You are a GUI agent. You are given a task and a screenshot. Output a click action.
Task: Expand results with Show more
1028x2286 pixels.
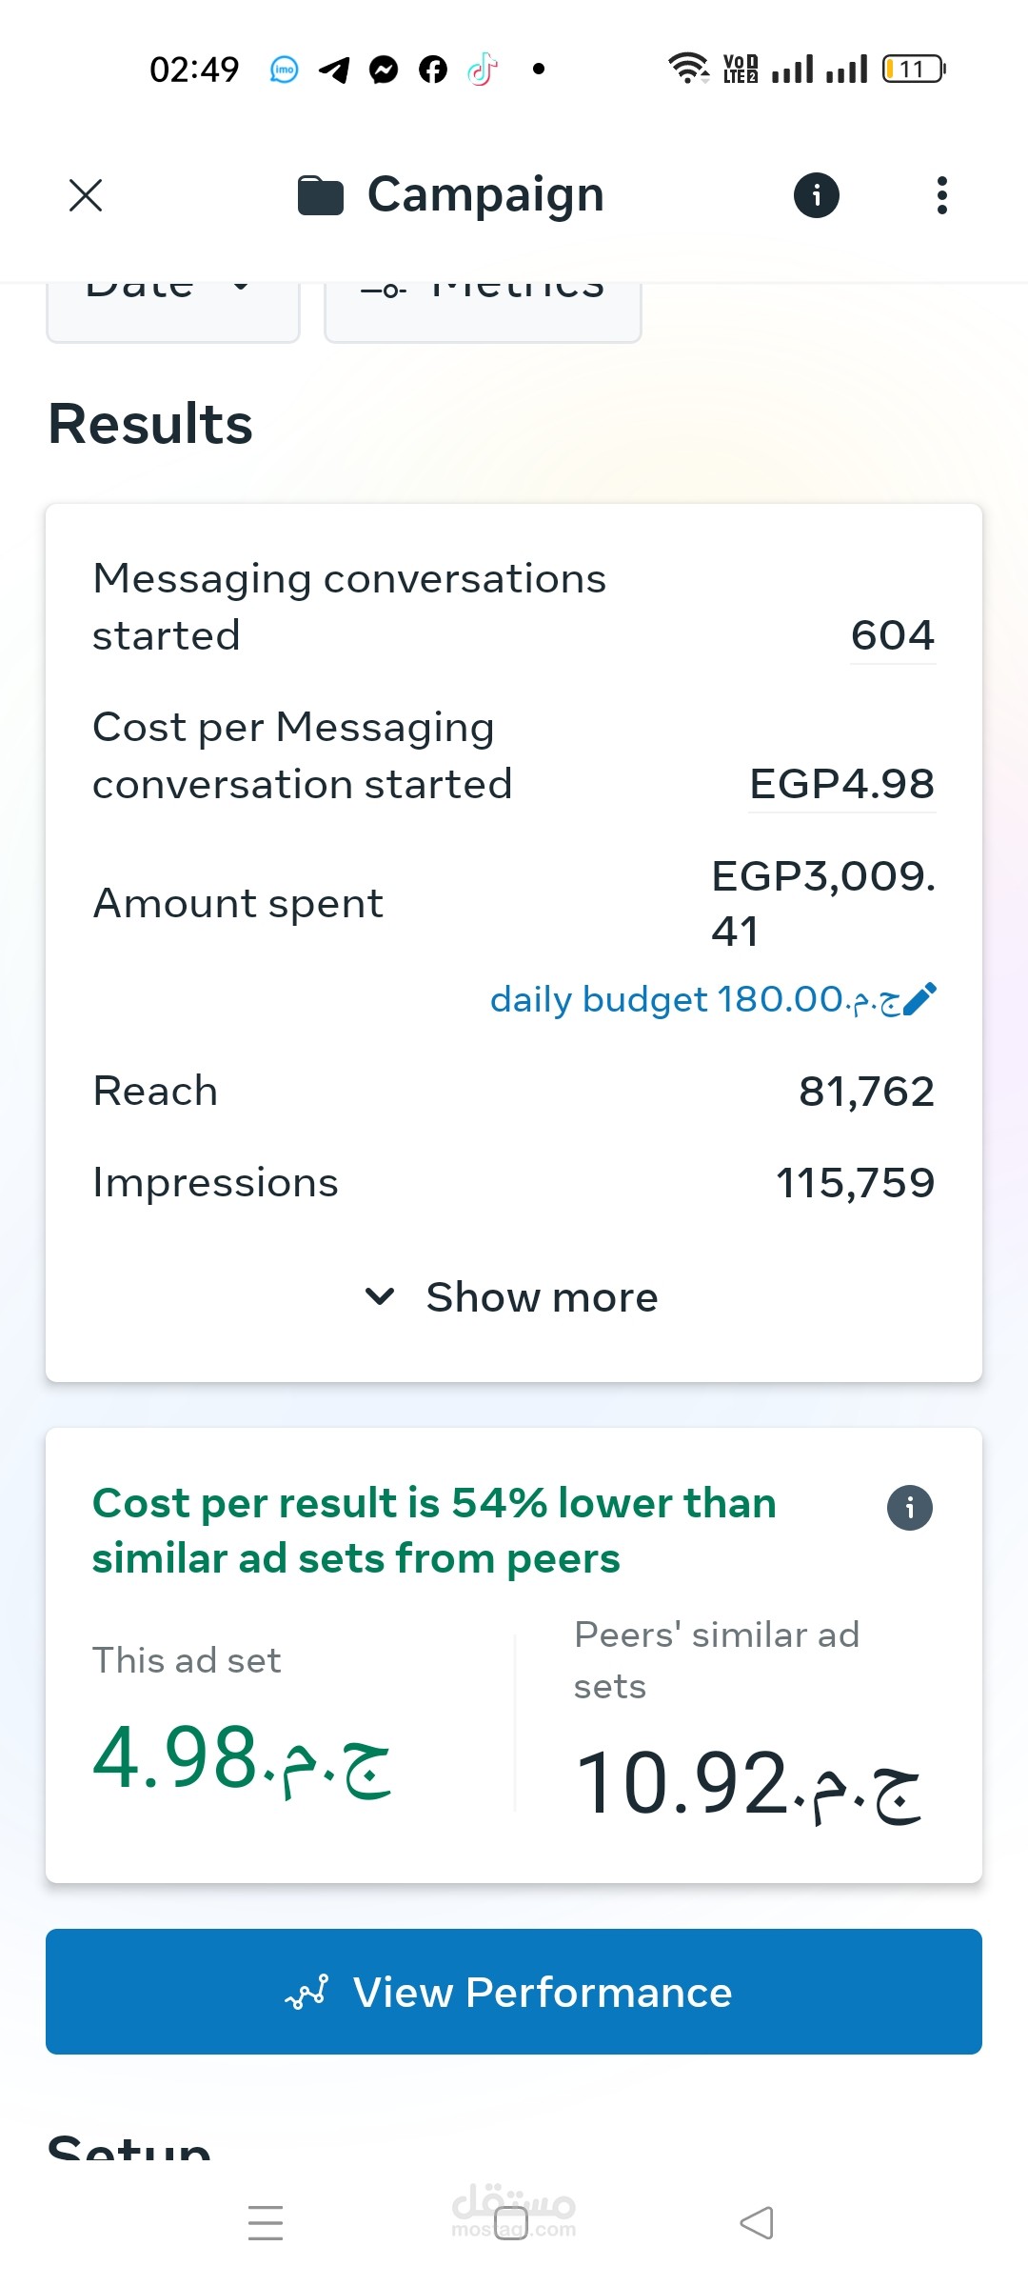[x=513, y=1297]
